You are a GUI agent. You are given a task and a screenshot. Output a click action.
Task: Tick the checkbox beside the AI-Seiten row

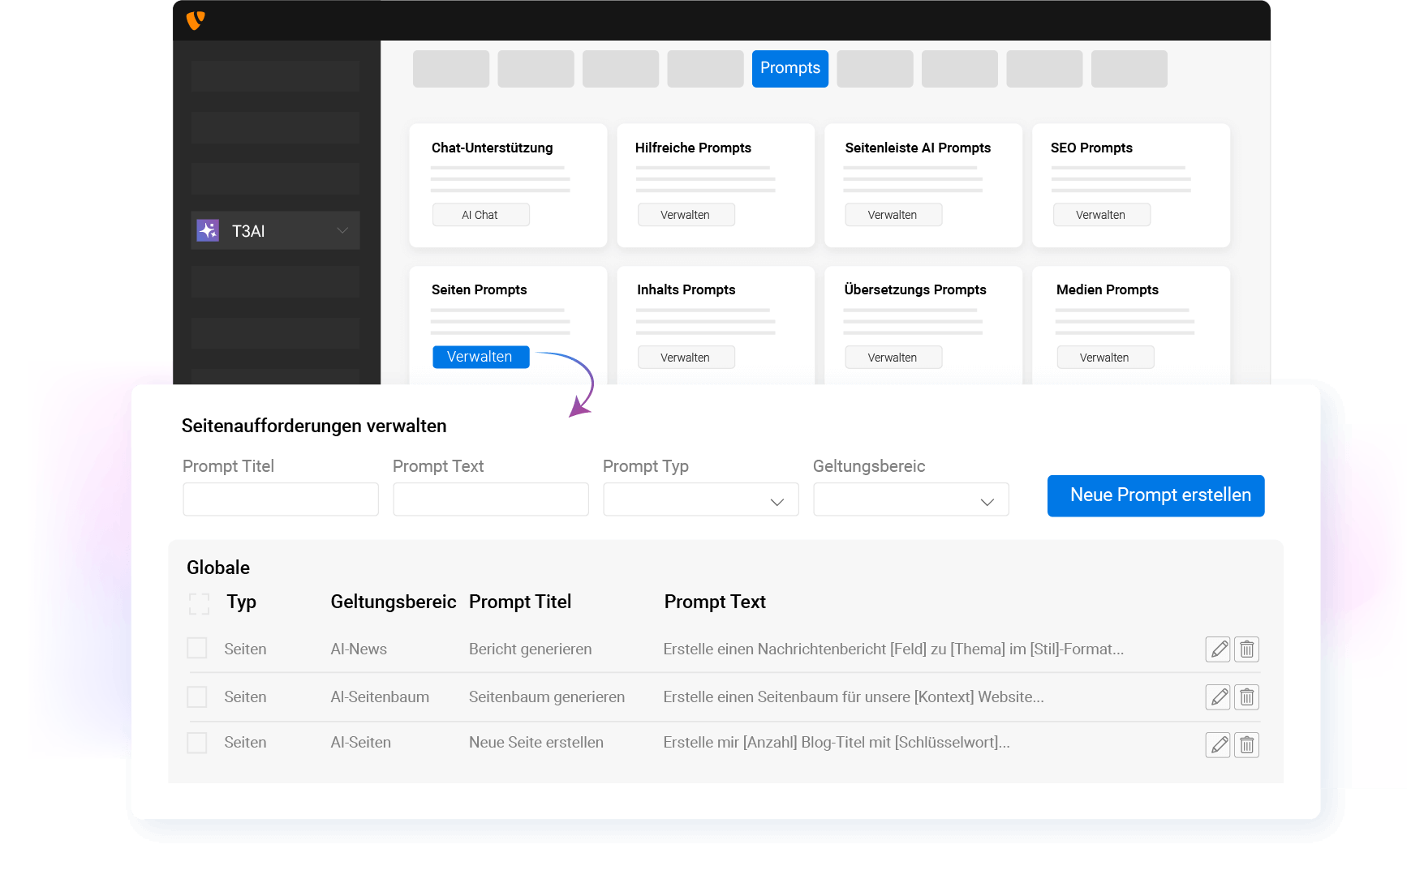pos(197,742)
